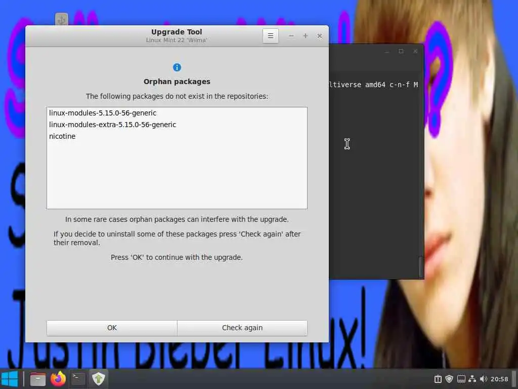Screen dimensions: 518x389
Task: Click the terminal window scrollbar handle
Action: tap(421, 266)
